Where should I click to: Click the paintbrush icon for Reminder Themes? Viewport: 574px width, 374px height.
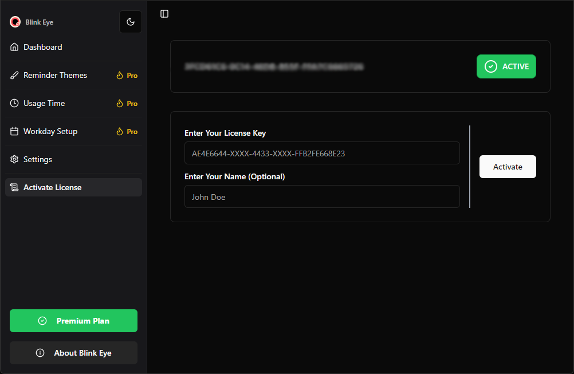[x=14, y=75]
